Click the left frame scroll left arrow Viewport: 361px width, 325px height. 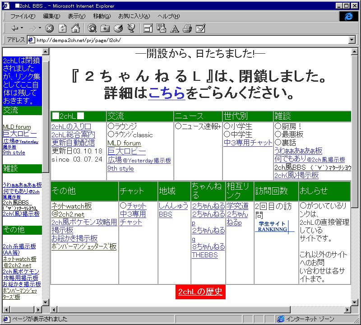(6, 310)
